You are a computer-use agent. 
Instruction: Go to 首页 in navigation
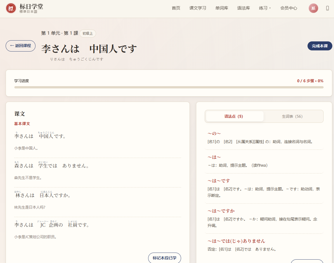coord(176,8)
